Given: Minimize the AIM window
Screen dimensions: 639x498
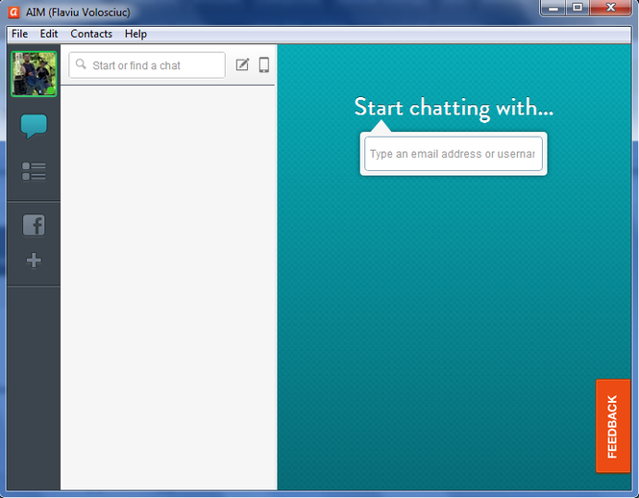Looking at the screenshot, I should tap(553, 8).
